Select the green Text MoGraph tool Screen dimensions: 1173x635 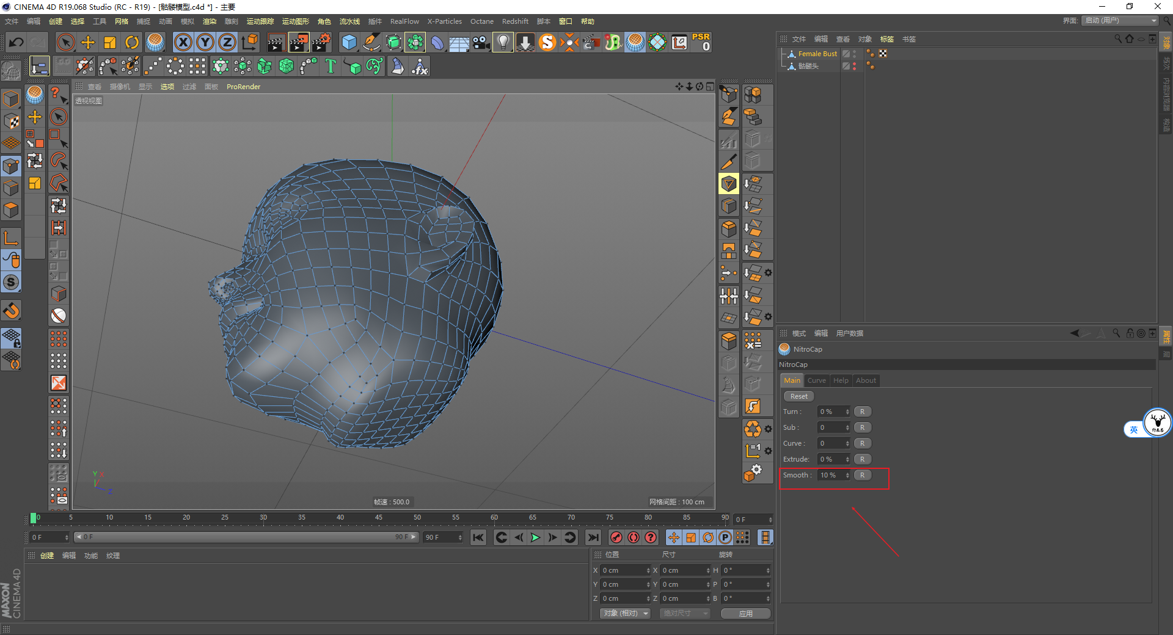point(331,66)
